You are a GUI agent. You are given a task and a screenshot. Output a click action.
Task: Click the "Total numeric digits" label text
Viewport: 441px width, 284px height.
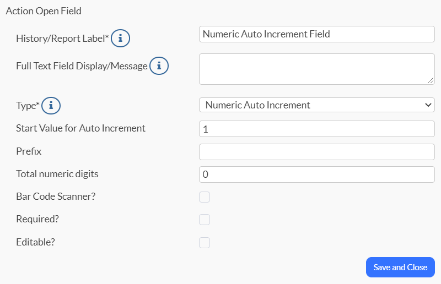[x=57, y=174]
